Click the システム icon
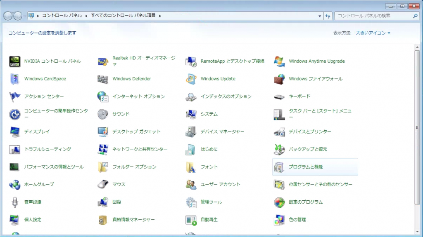This screenshot has width=423, height=237. (191, 114)
